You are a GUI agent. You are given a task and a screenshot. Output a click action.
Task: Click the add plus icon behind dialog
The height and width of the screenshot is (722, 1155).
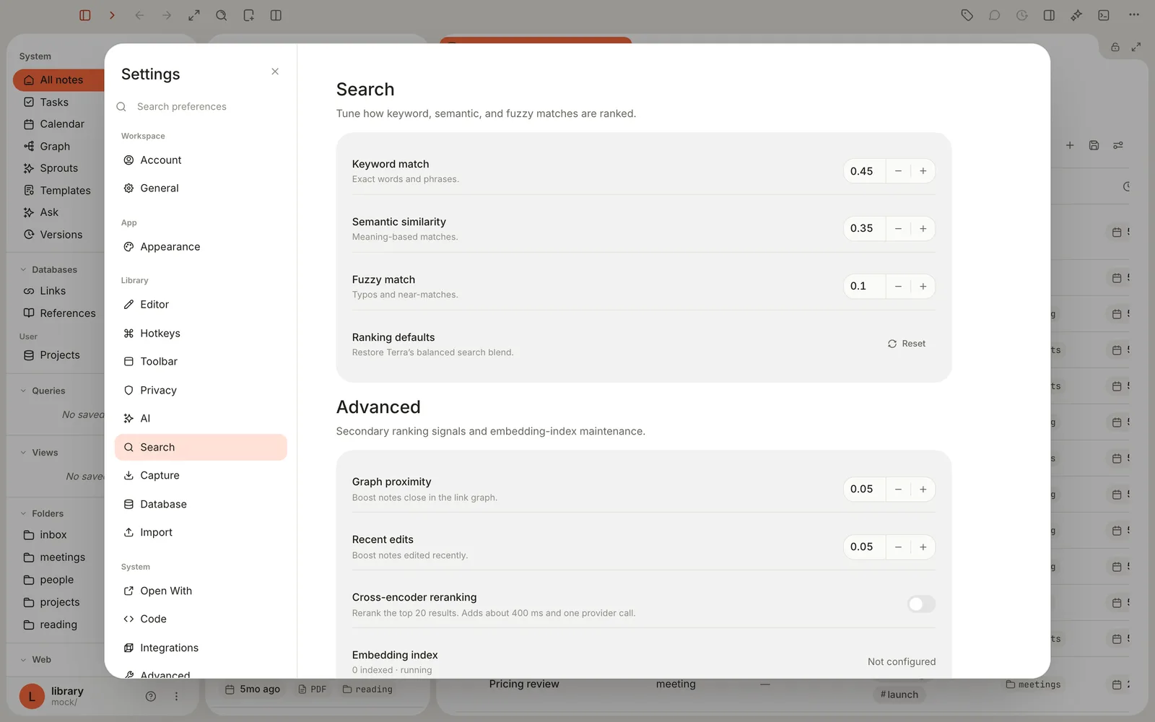tap(1070, 145)
